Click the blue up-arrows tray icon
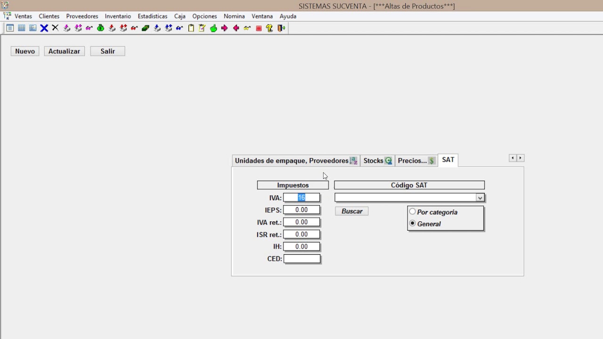The image size is (603, 339). coord(168,28)
